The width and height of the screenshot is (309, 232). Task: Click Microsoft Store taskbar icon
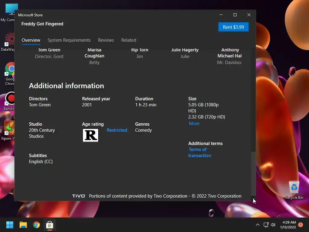pyautogui.click(x=50, y=225)
